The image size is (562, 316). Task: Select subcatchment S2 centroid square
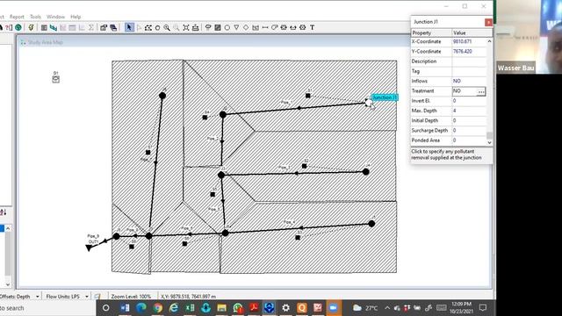[305, 166]
